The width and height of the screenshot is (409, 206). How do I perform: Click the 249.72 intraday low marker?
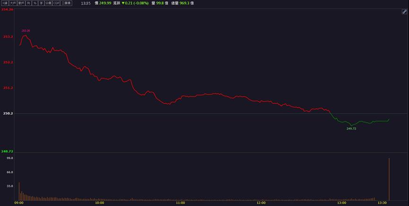351,129
